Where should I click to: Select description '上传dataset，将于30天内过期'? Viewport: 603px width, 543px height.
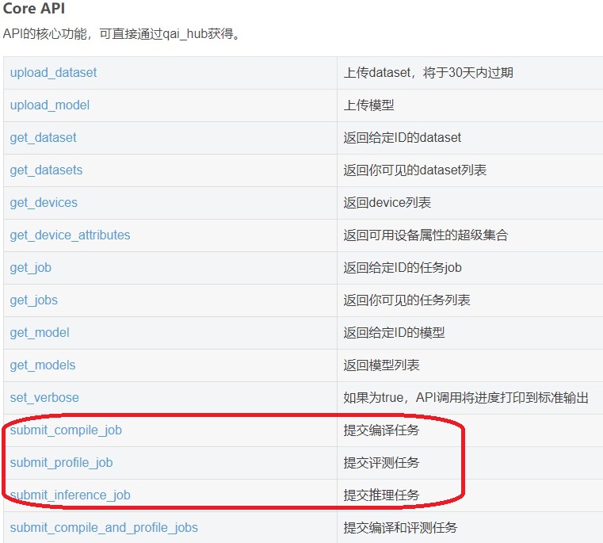[x=429, y=73]
